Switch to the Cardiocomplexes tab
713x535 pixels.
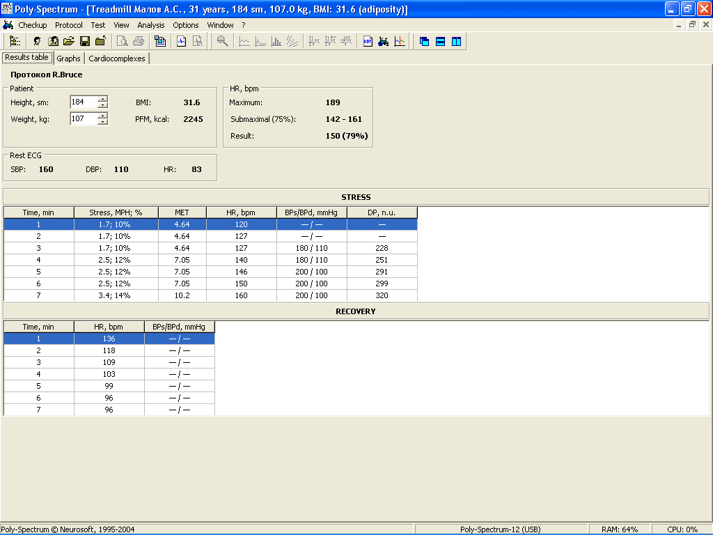(117, 59)
